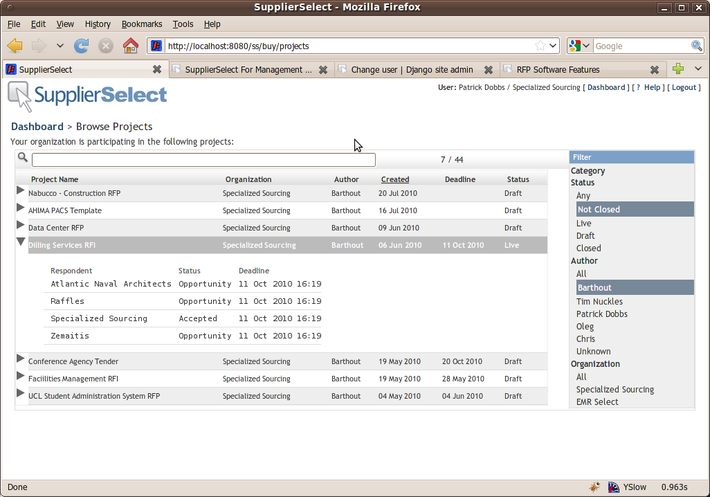Bookmark this page with the star
The image size is (710, 497).
point(540,46)
